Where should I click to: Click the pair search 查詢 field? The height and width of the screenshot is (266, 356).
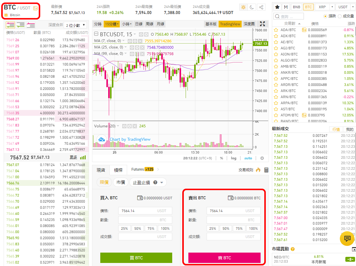click(x=289, y=16)
